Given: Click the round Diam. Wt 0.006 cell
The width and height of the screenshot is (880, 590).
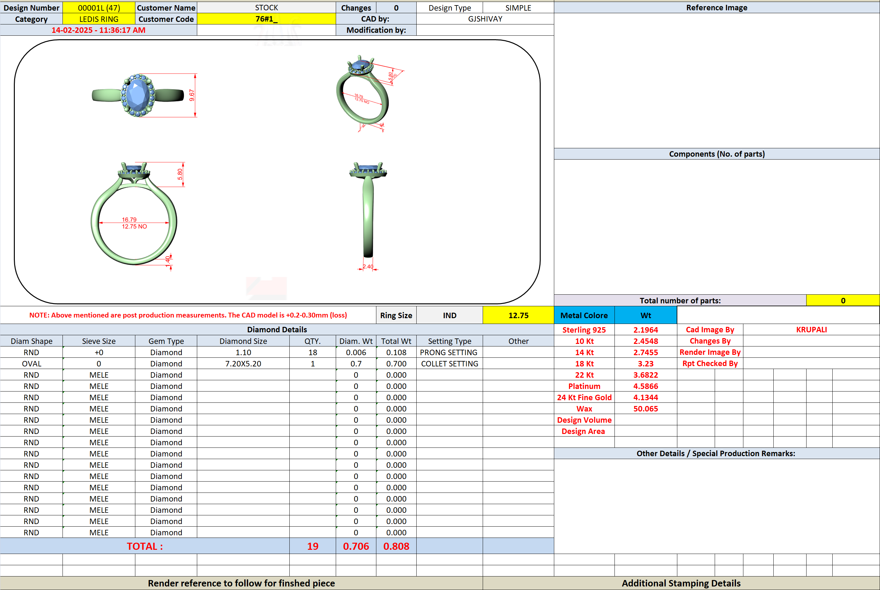Looking at the screenshot, I should point(356,352).
